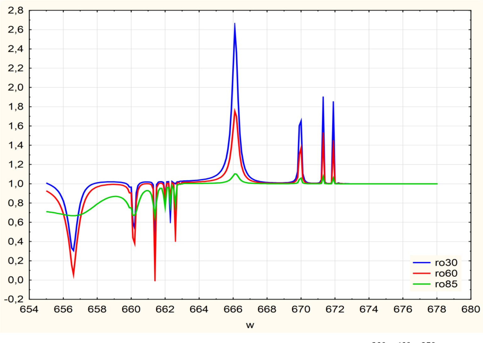The height and width of the screenshot is (343, 483).
Task: Click the green line's right end at 678
Action: 437,184
